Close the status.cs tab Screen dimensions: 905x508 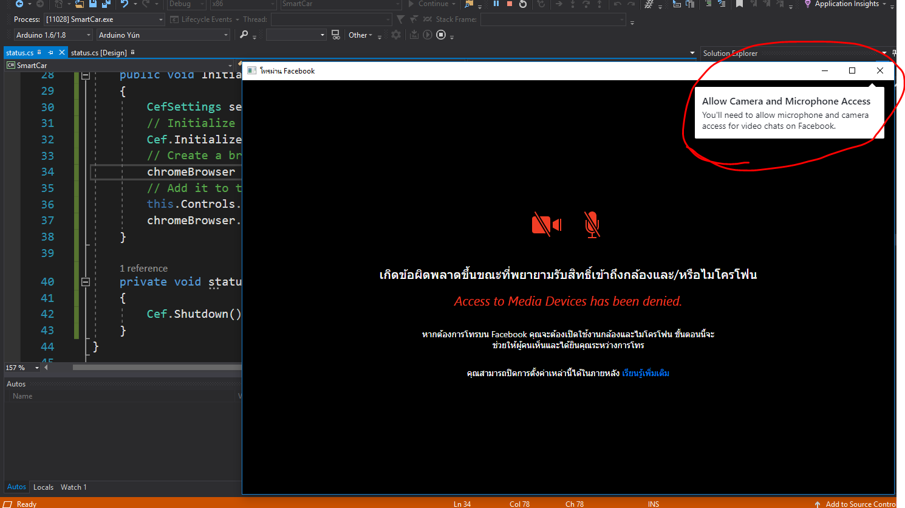coord(62,53)
